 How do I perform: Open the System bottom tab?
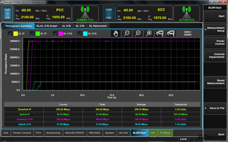pyautogui.click(x=110, y=133)
